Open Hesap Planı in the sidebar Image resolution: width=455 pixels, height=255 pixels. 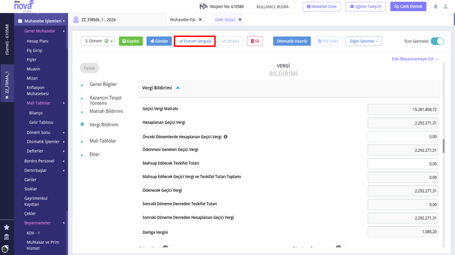coord(37,41)
